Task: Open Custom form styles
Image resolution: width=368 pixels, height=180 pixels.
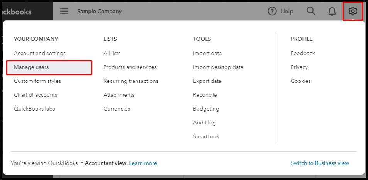Action: [x=37, y=81]
